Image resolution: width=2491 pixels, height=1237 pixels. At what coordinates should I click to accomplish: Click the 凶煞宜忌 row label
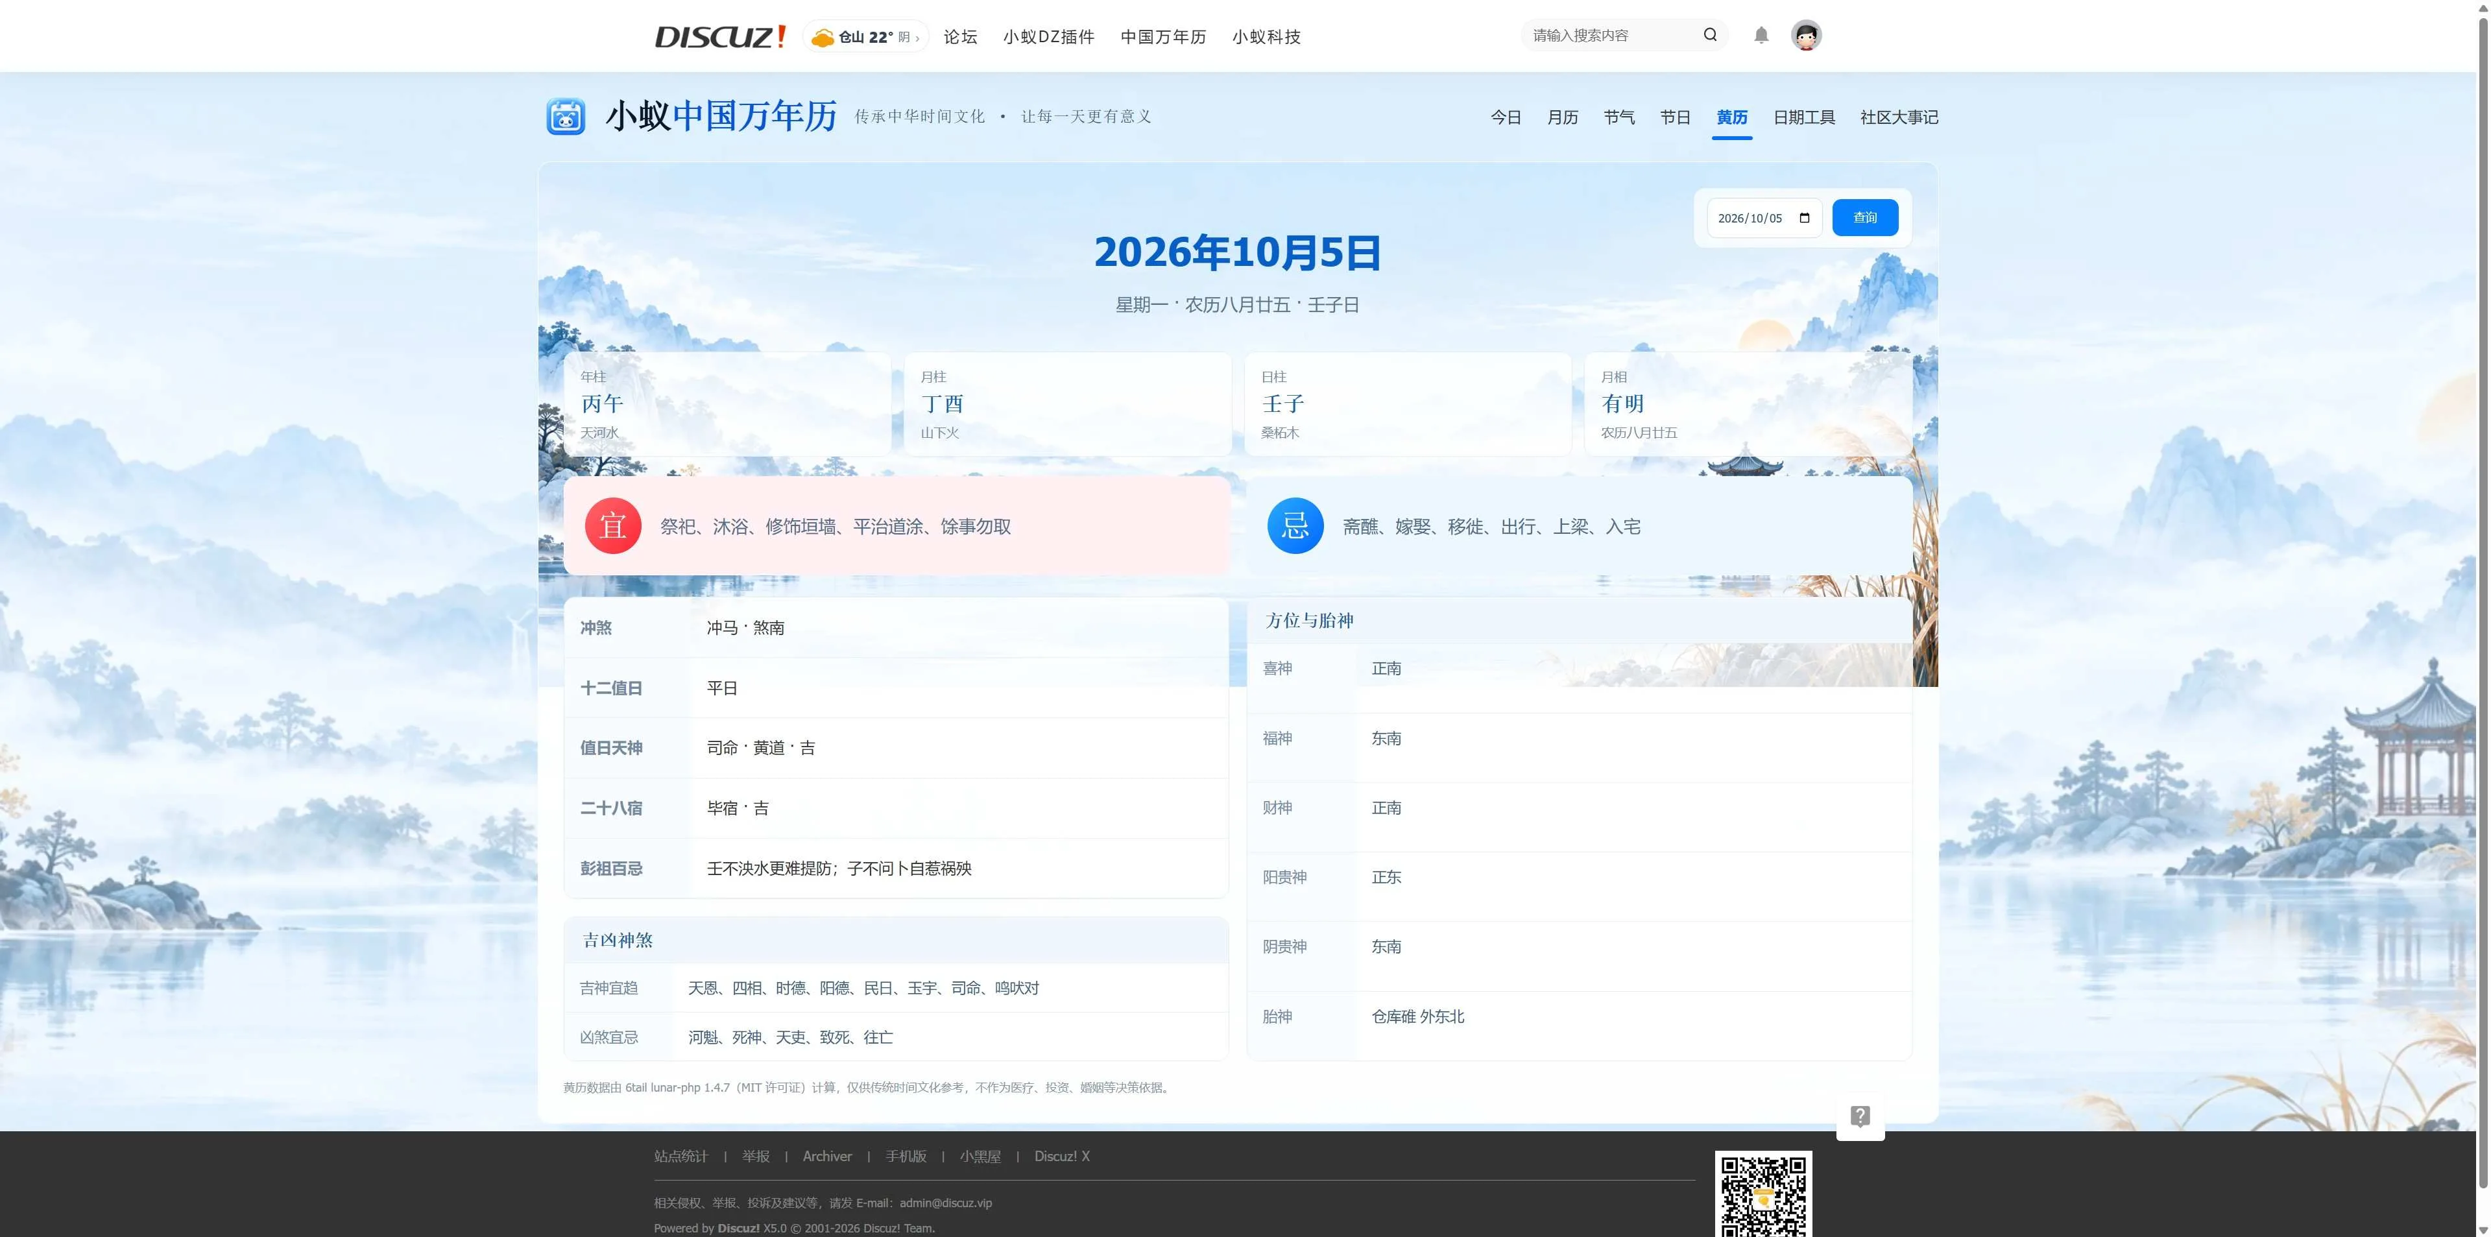coord(608,1037)
